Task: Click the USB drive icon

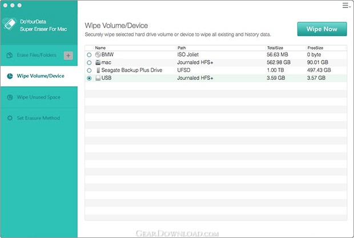Action: [98, 78]
